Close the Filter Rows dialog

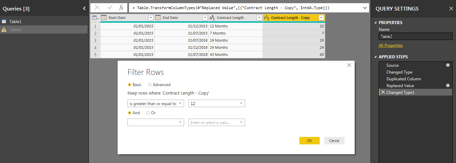tap(349, 65)
